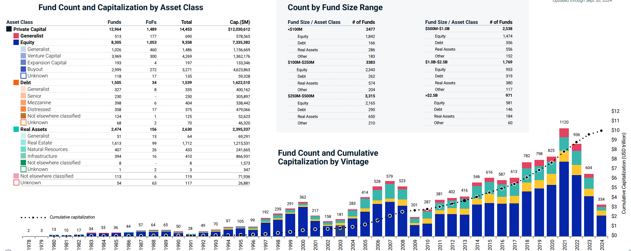
Task: Toggle the hollow Unknown box under Real Assets
Action: pyautogui.click(x=23, y=169)
